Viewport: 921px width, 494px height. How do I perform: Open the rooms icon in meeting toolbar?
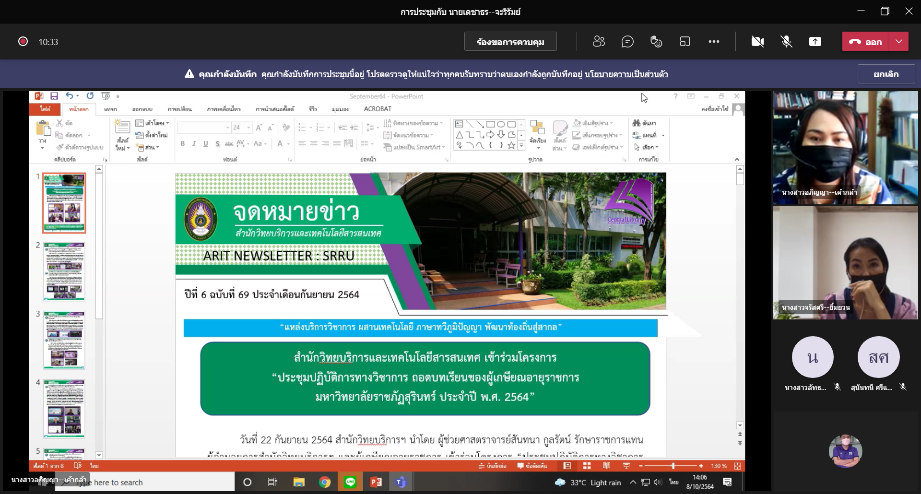(x=685, y=42)
